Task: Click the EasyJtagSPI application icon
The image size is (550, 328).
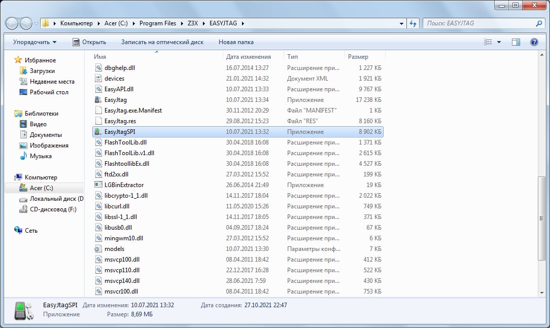Action: pos(98,132)
